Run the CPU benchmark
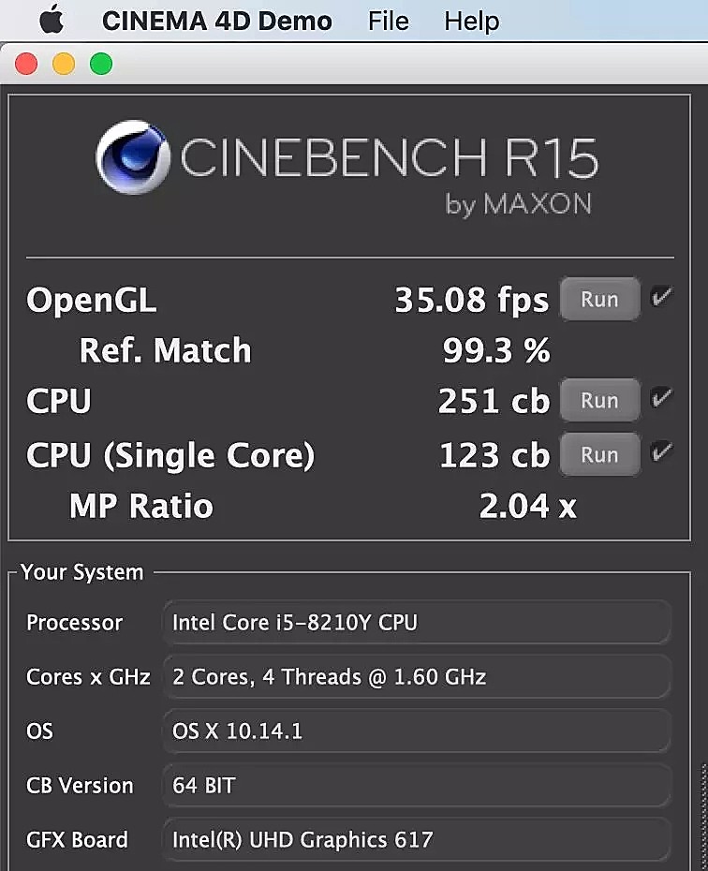Image resolution: width=708 pixels, height=871 pixels. click(599, 401)
